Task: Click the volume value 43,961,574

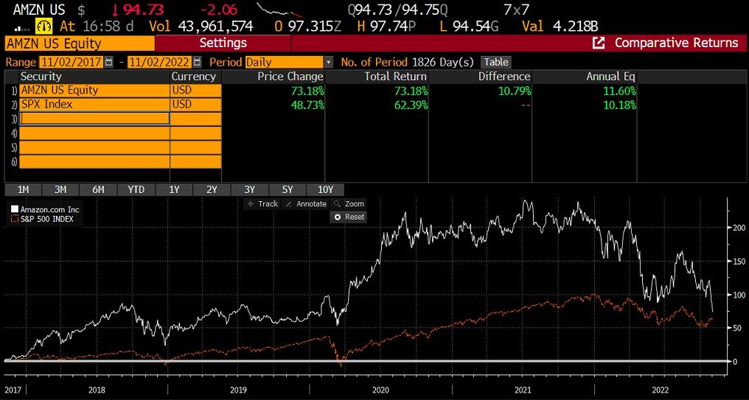Action: (x=215, y=26)
